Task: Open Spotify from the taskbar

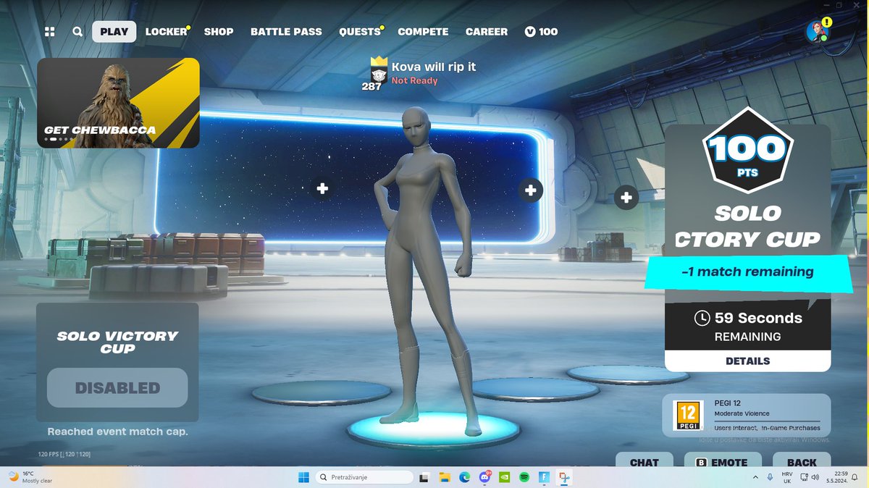Action: (x=524, y=477)
